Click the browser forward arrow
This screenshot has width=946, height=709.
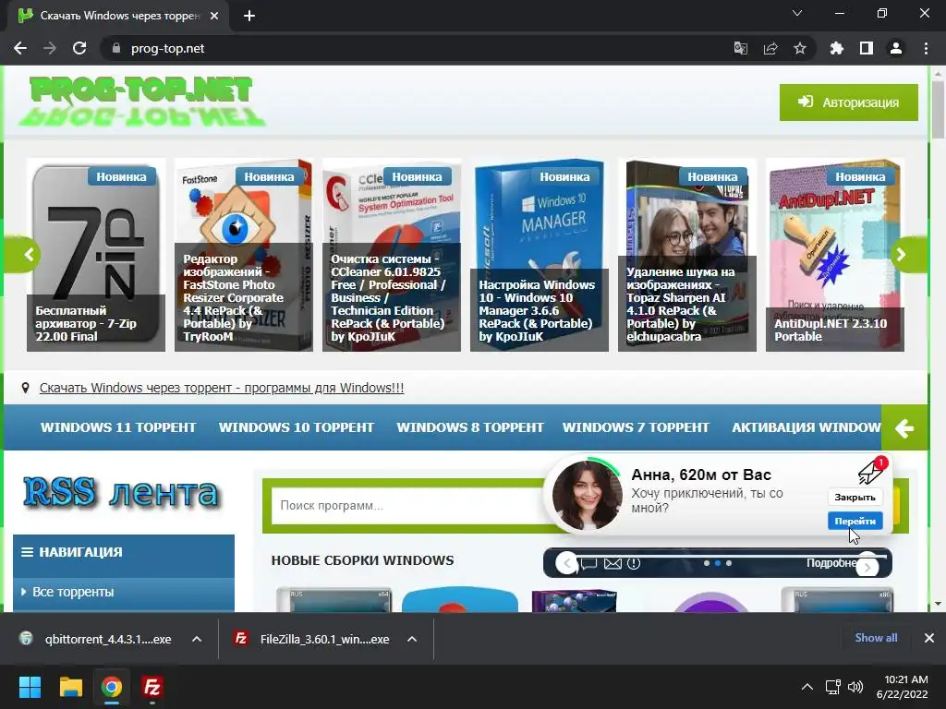(50, 48)
